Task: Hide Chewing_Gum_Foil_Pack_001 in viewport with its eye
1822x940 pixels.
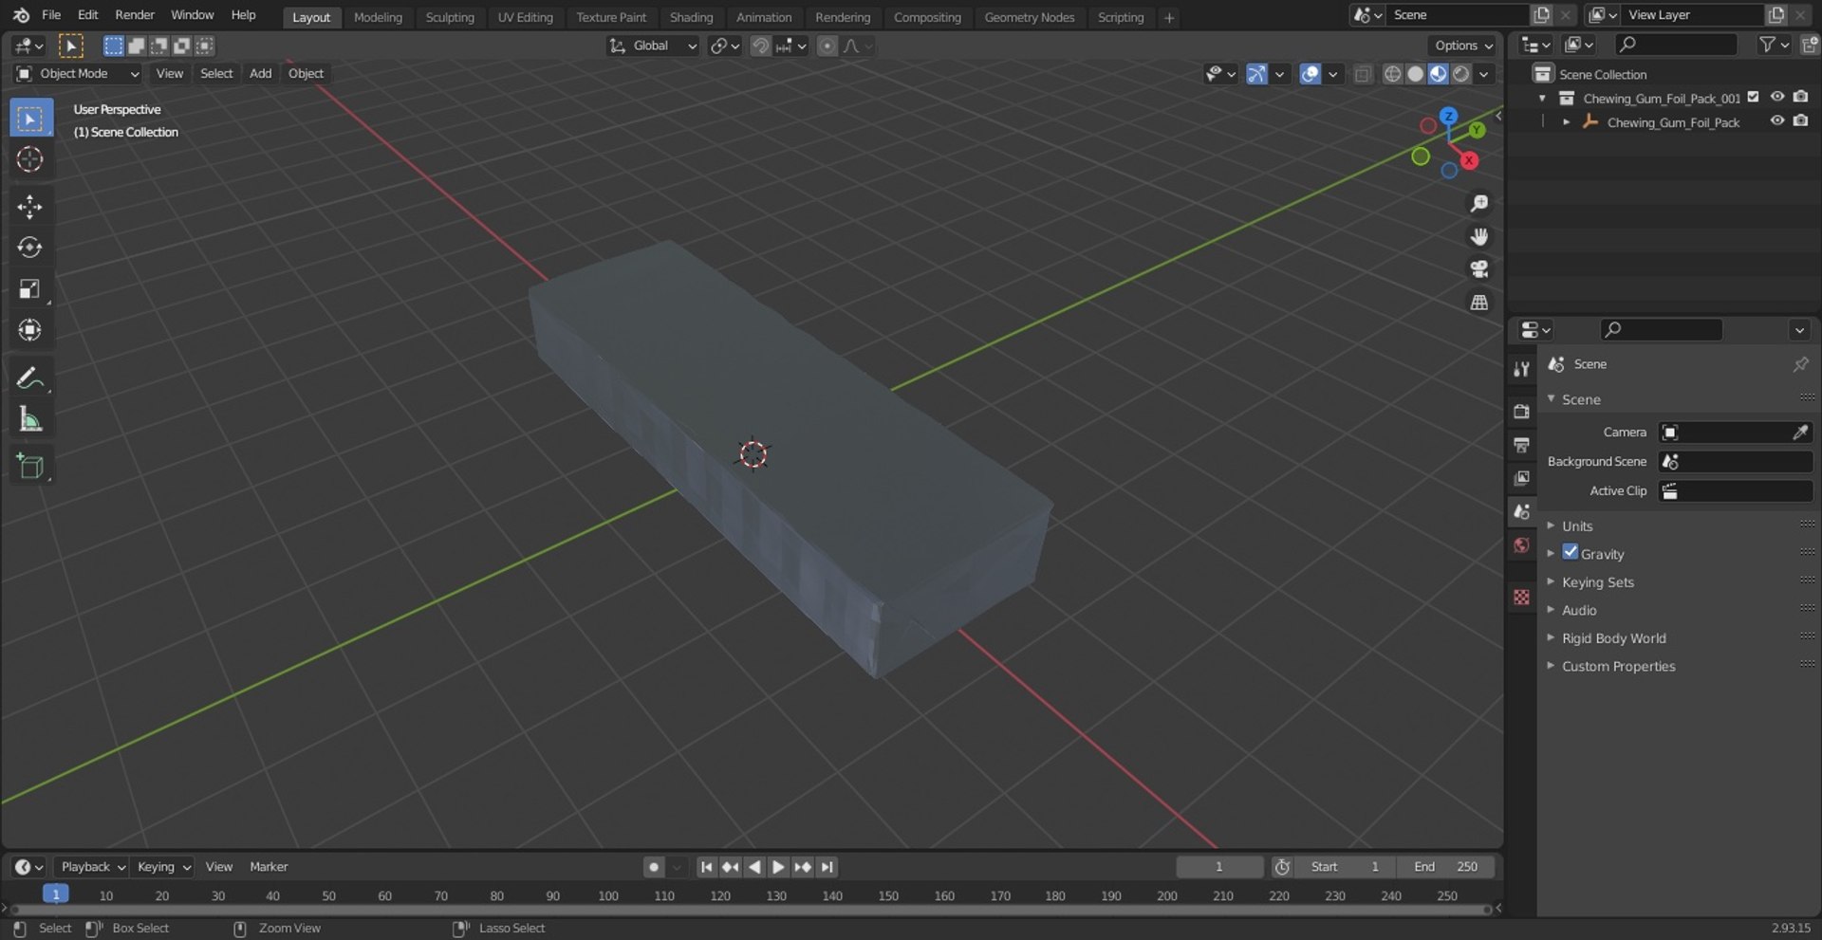Action: point(1777,97)
